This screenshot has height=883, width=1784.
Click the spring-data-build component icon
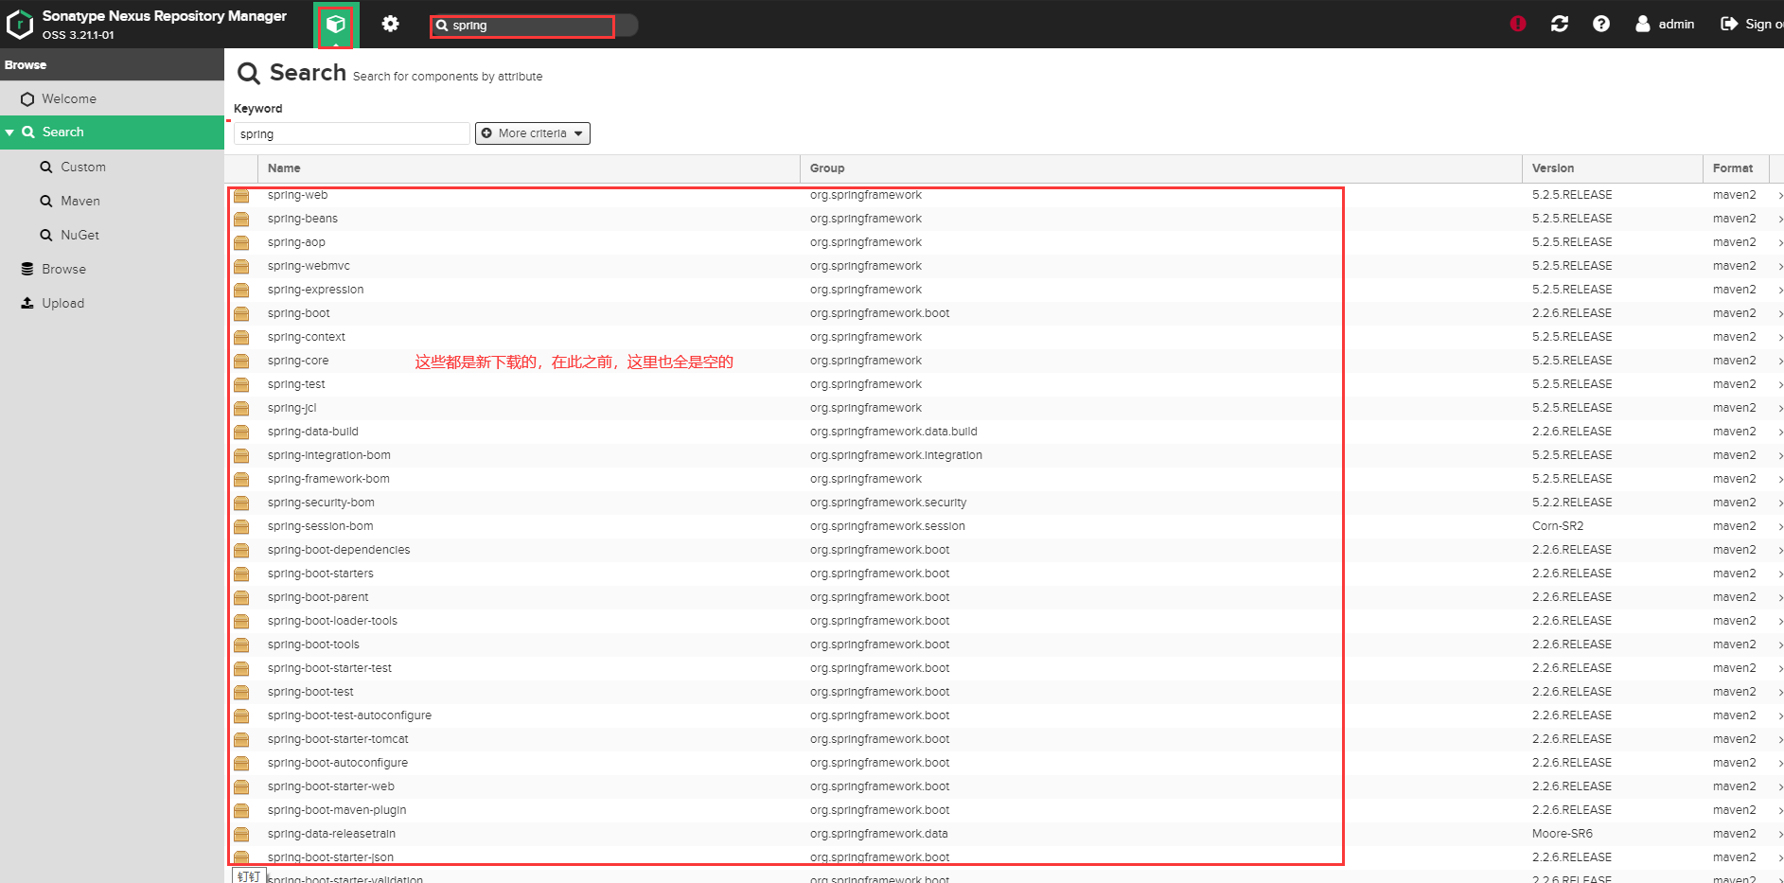241,432
